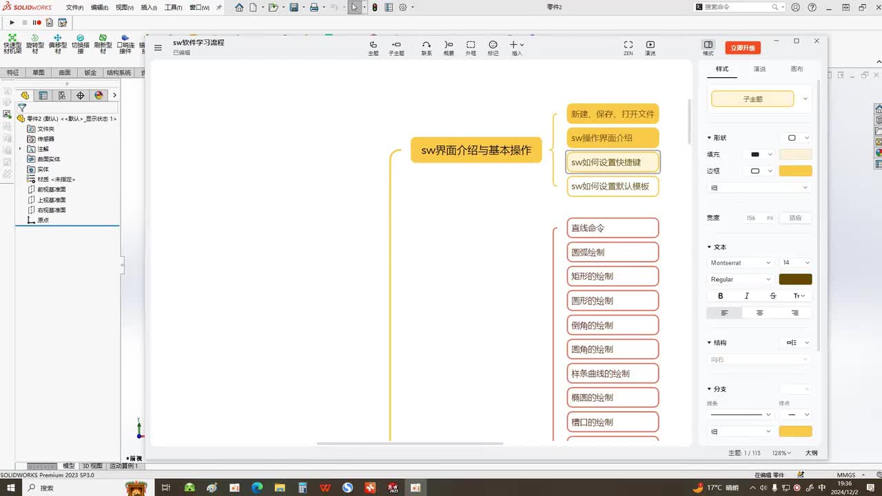Open the DisplayManager tab in SolidWorks

tap(99, 96)
